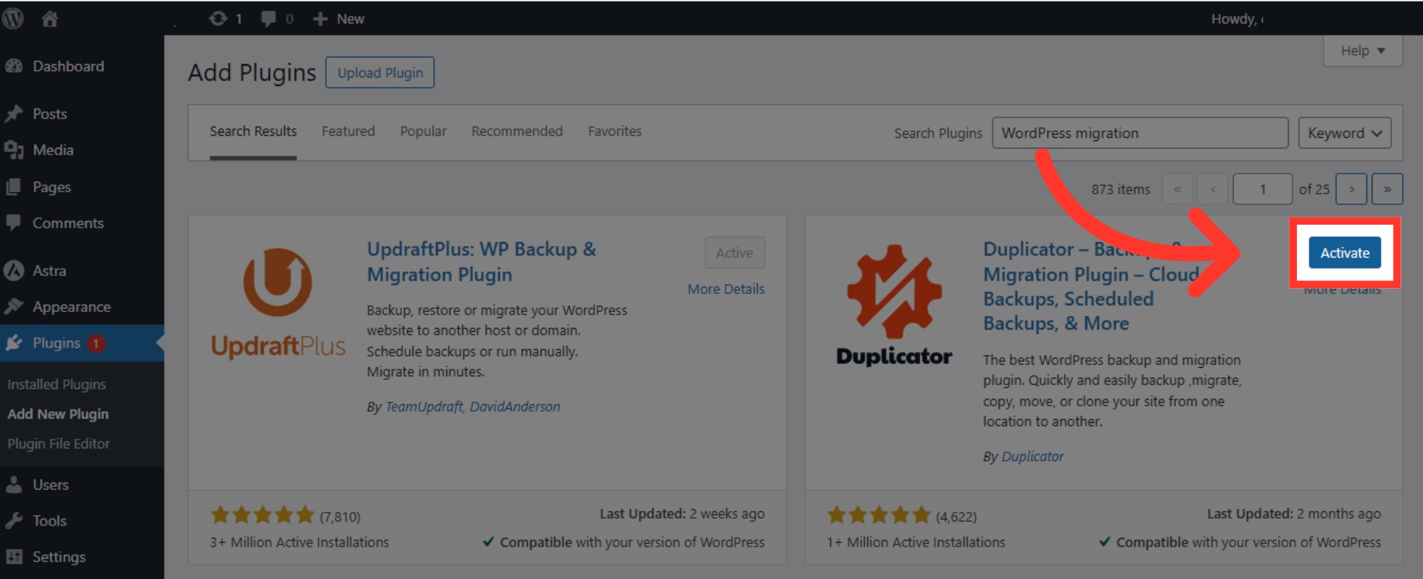This screenshot has width=1423, height=579.
Task: Click the plus New icon
Action: pyautogui.click(x=320, y=19)
